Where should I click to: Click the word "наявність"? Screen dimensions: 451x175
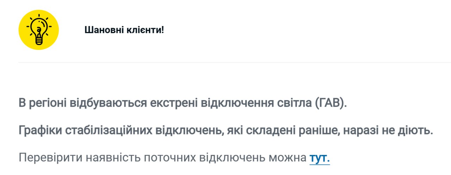113,158
